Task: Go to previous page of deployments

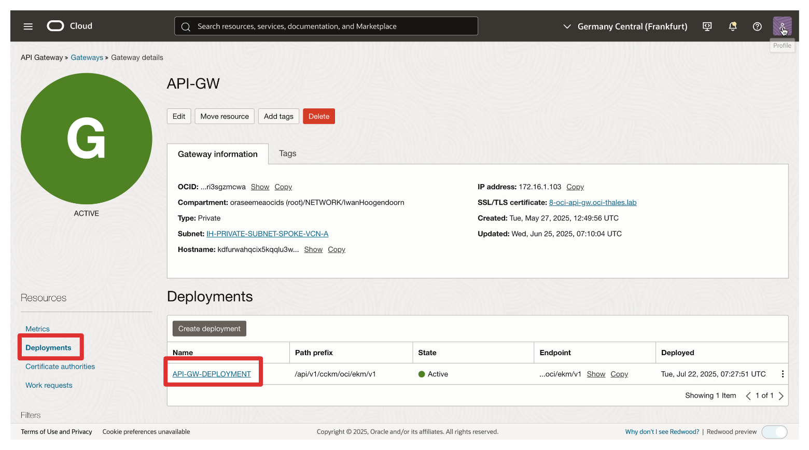Action: (x=748, y=396)
